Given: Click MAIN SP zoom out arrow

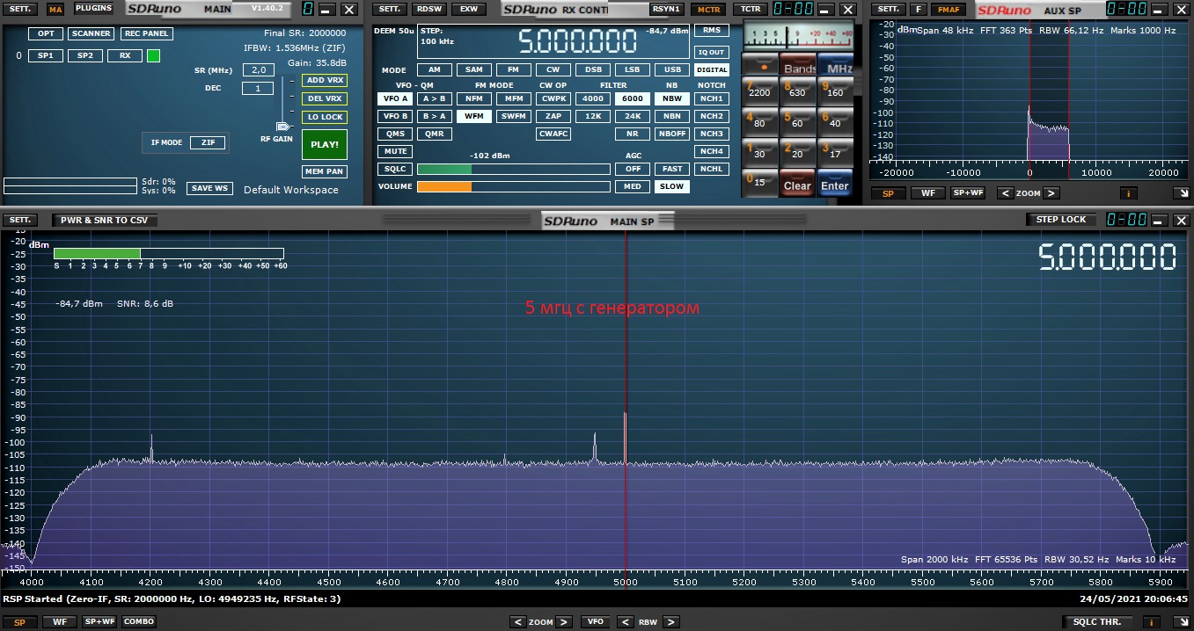Looking at the screenshot, I should point(517,621).
